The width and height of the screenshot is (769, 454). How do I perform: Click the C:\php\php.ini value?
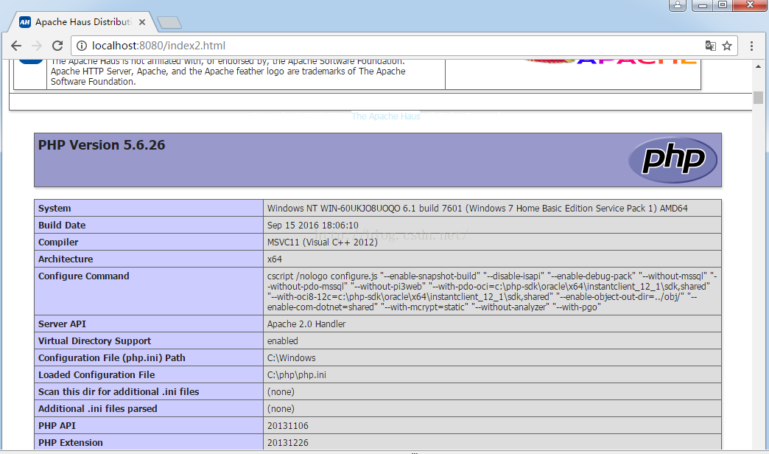tap(297, 375)
